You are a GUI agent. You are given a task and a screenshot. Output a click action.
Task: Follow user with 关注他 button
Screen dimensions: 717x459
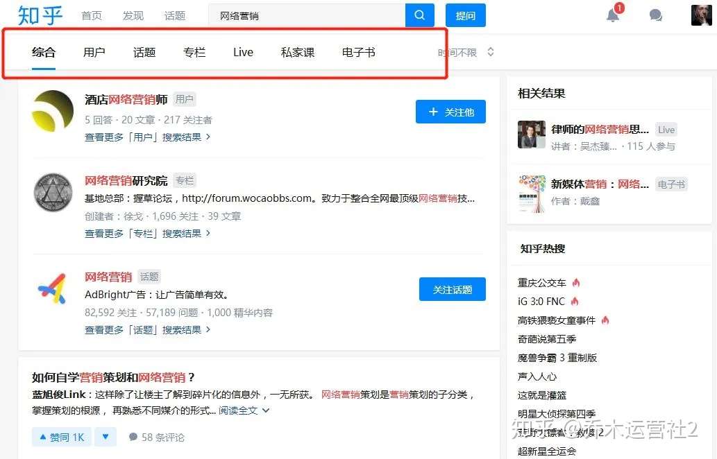tap(450, 112)
